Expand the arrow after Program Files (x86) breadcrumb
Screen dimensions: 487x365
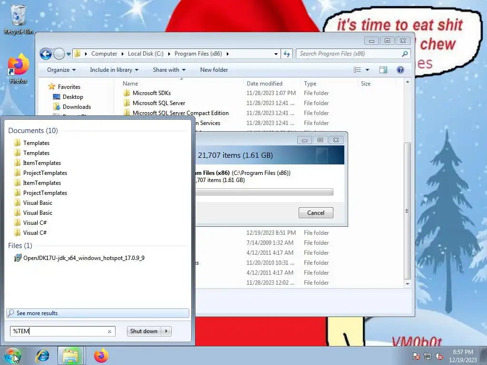point(228,54)
